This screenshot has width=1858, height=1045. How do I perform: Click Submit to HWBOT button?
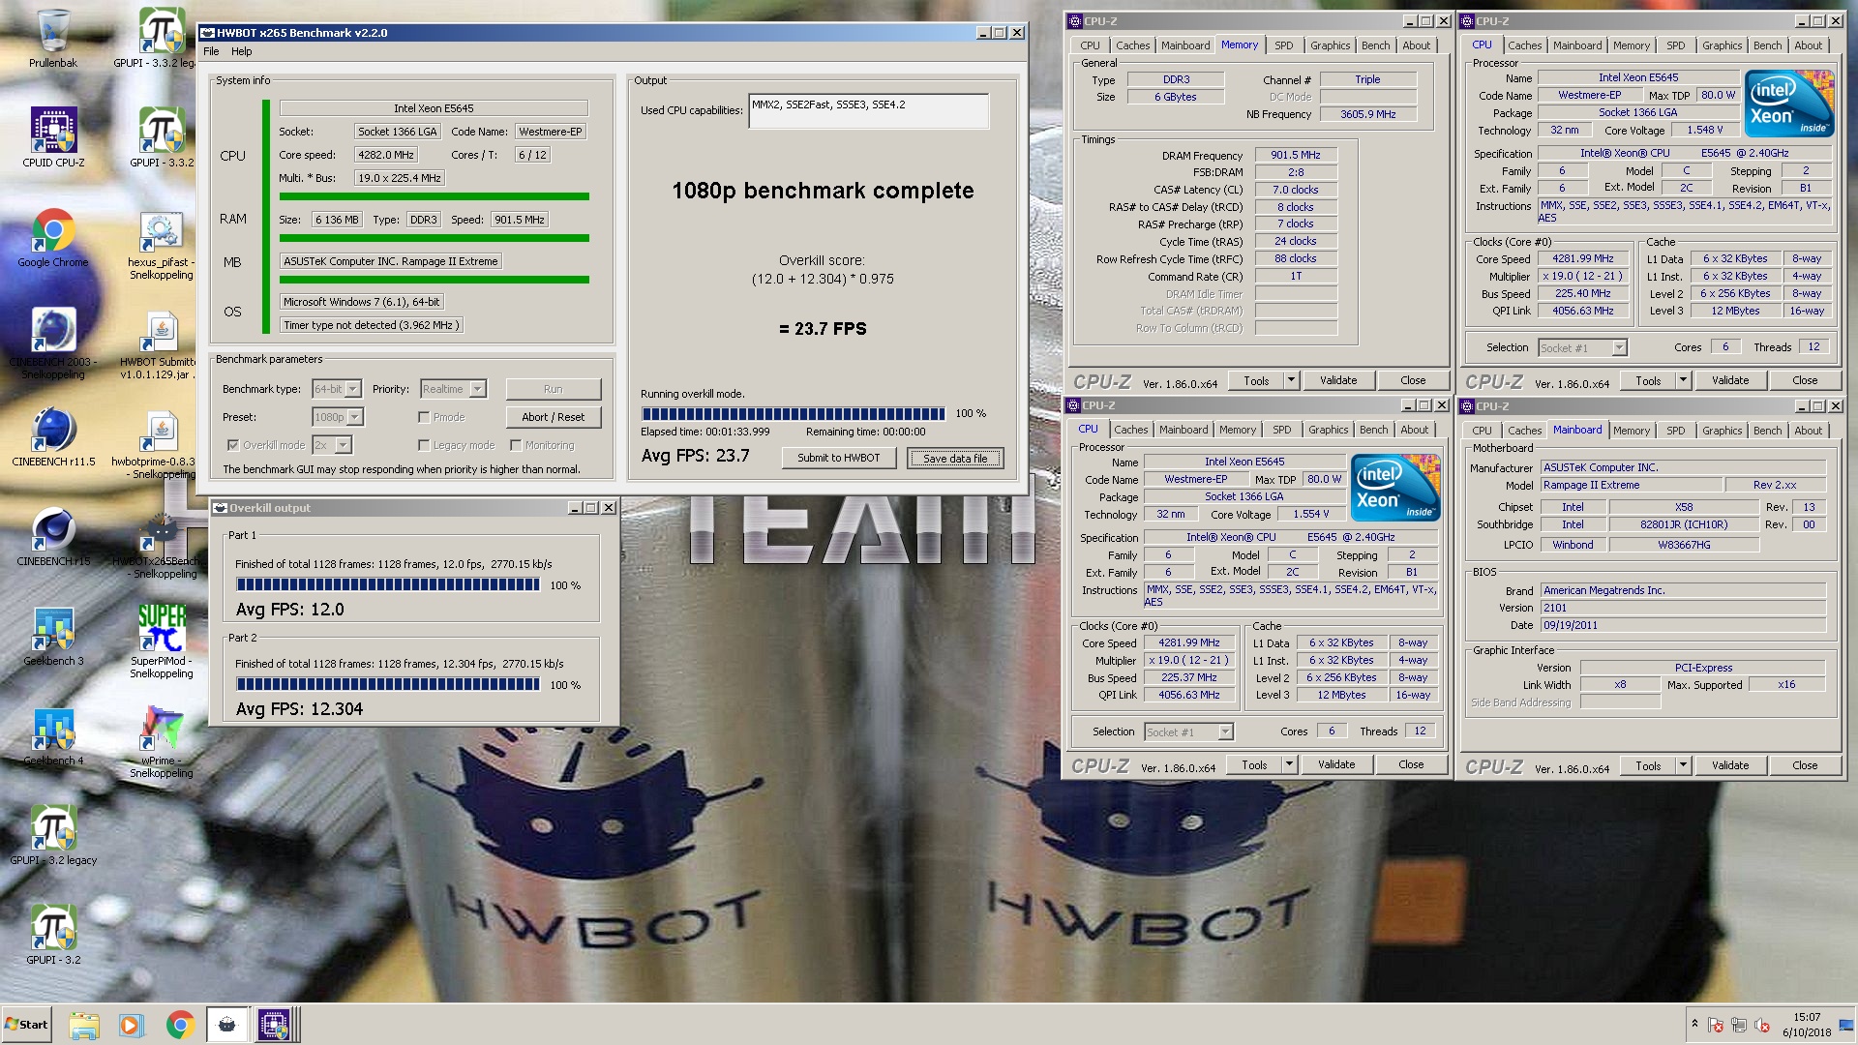pyautogui.click(x=838, y=458)
